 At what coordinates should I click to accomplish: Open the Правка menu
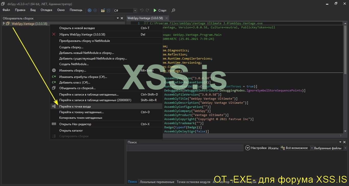click(20, 10)
